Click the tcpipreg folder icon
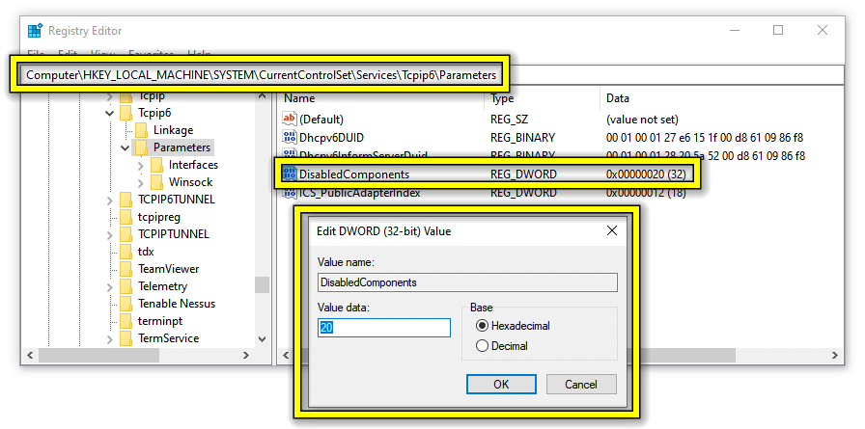This screenshot has width=865, height=429. pyautogui.click(x=126, y=217)
